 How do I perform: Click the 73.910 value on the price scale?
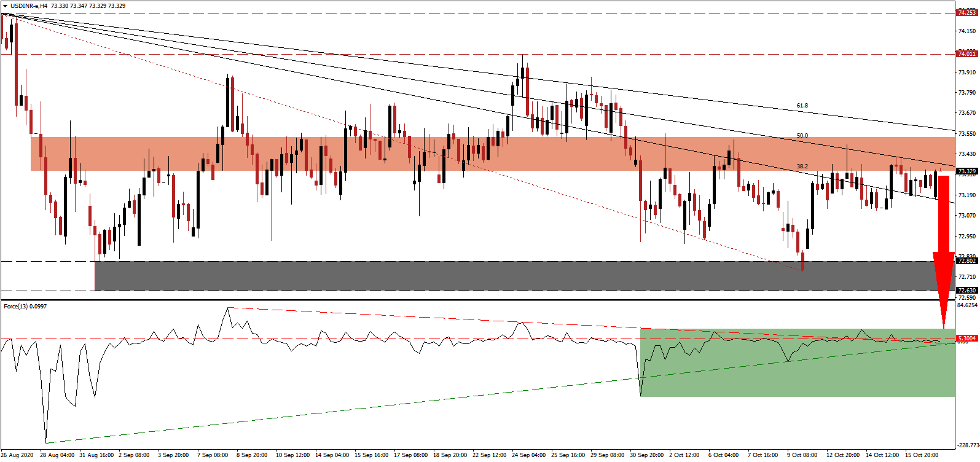[966, 72]
